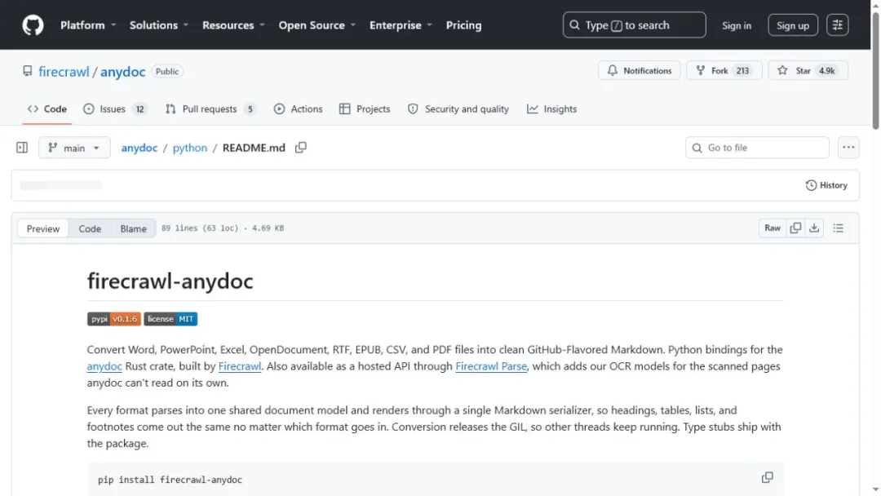This screenshot has width=881, height=496.
Task: Expand the file tree side panel
Action: click(22, 148)
